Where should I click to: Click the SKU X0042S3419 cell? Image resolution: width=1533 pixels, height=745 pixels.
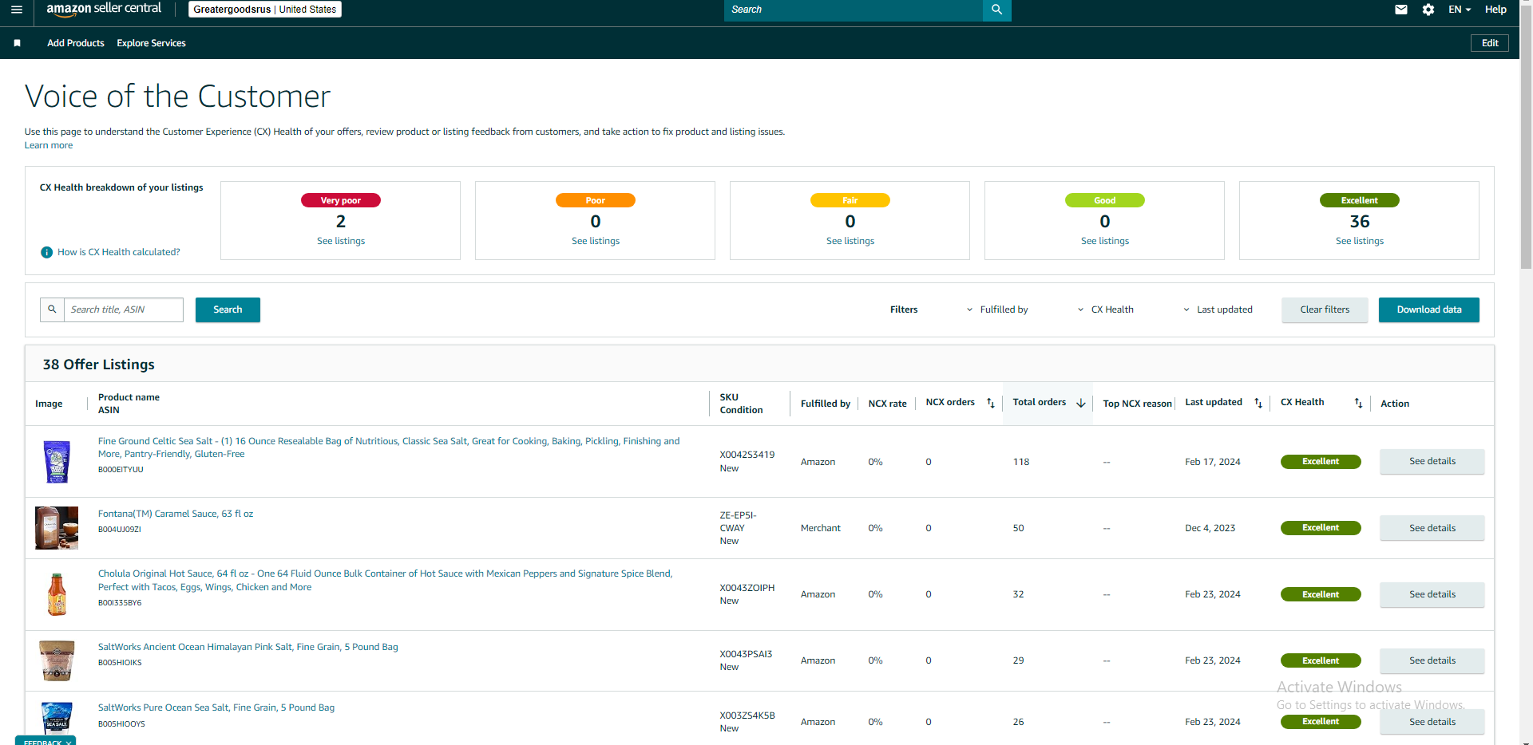pyautogui.click(x=747, y=455)
